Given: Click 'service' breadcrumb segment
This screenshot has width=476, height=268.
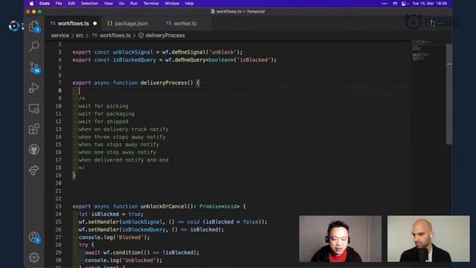Looking at the screenshot, I should coord(59,36).
